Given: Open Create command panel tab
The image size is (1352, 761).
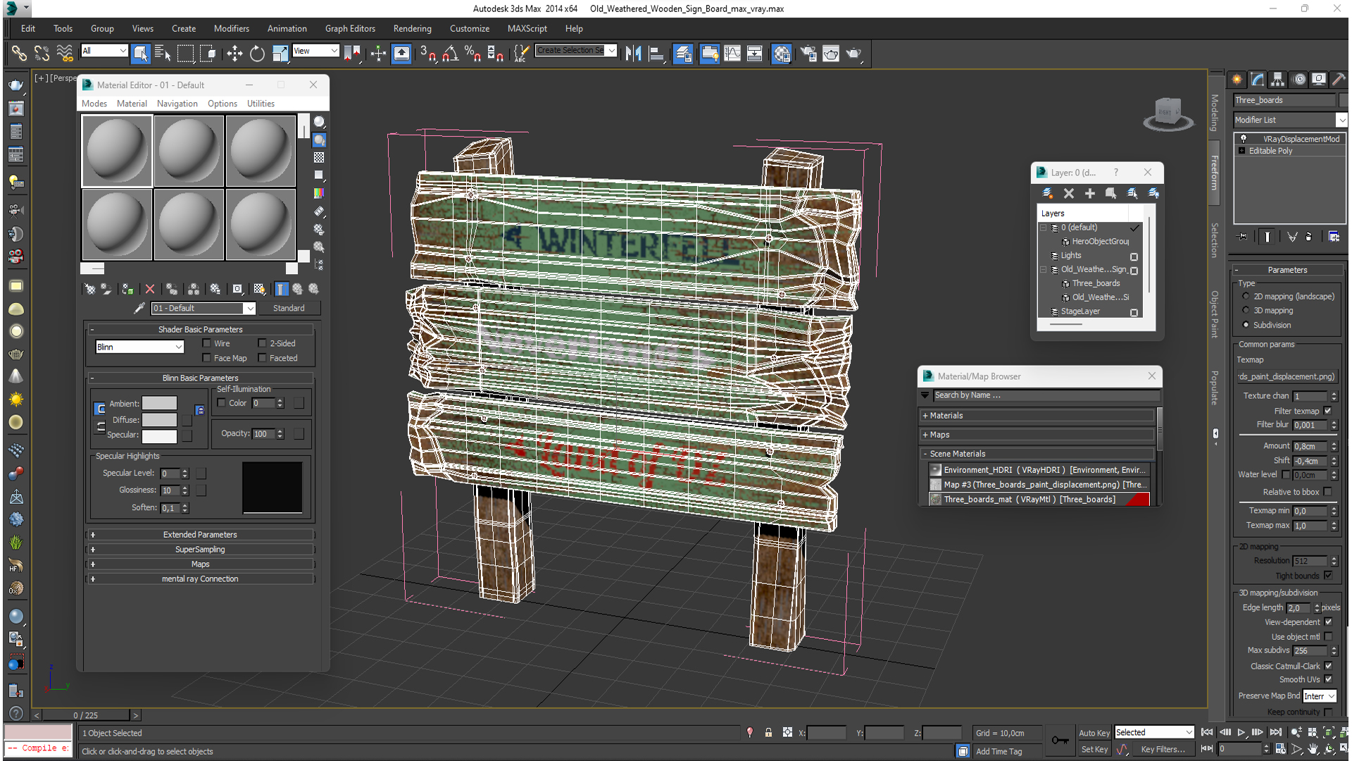Looking at the screenshot, I should tap(1237, 79).
